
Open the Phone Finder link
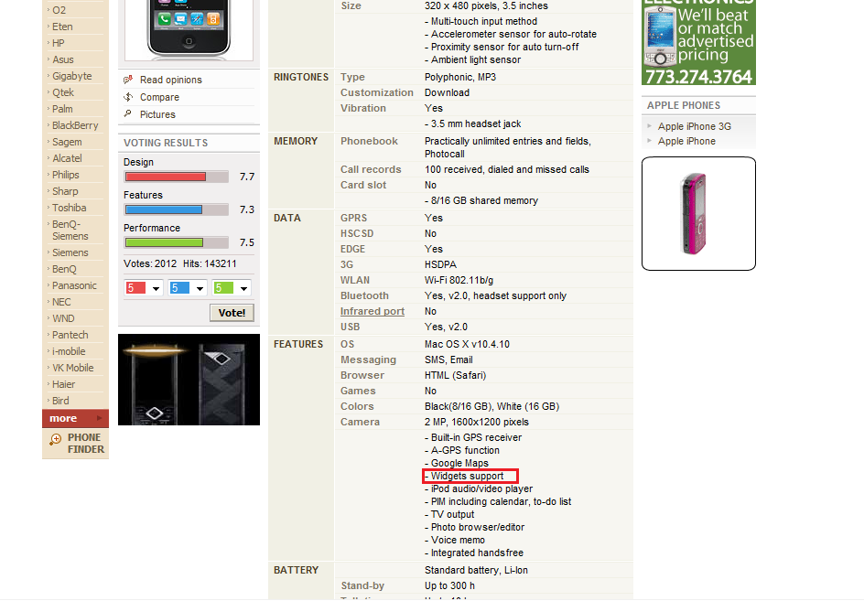point(75,444)
